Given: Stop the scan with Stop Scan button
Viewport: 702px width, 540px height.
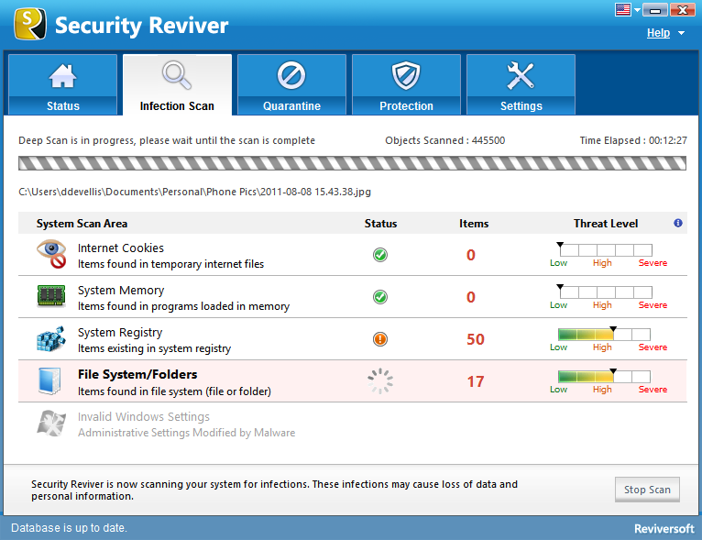Looking at the screenshot, I should click(647, 490).
